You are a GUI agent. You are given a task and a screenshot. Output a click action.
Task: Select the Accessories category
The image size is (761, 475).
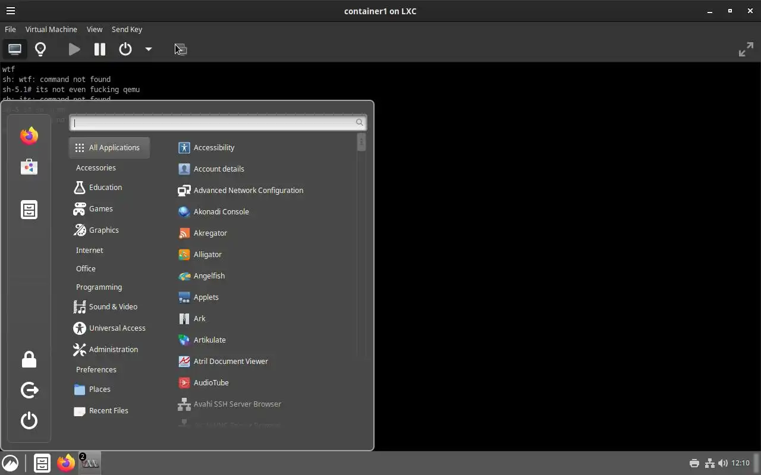pos(96,167)
